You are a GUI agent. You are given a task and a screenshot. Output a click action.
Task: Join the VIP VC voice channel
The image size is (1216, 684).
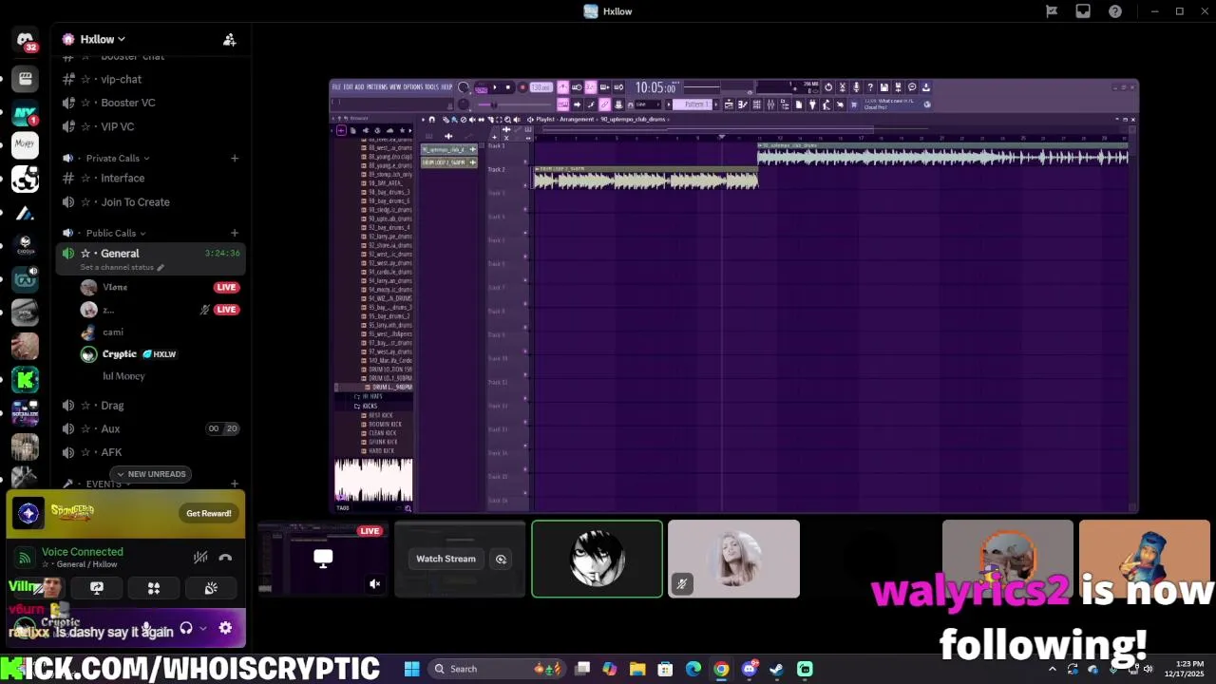coord(118,126)
